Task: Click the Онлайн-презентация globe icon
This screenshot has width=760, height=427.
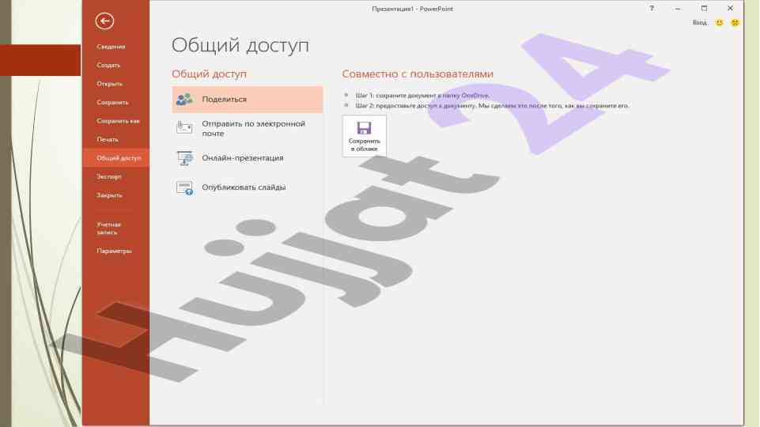Action: (184, 158)
